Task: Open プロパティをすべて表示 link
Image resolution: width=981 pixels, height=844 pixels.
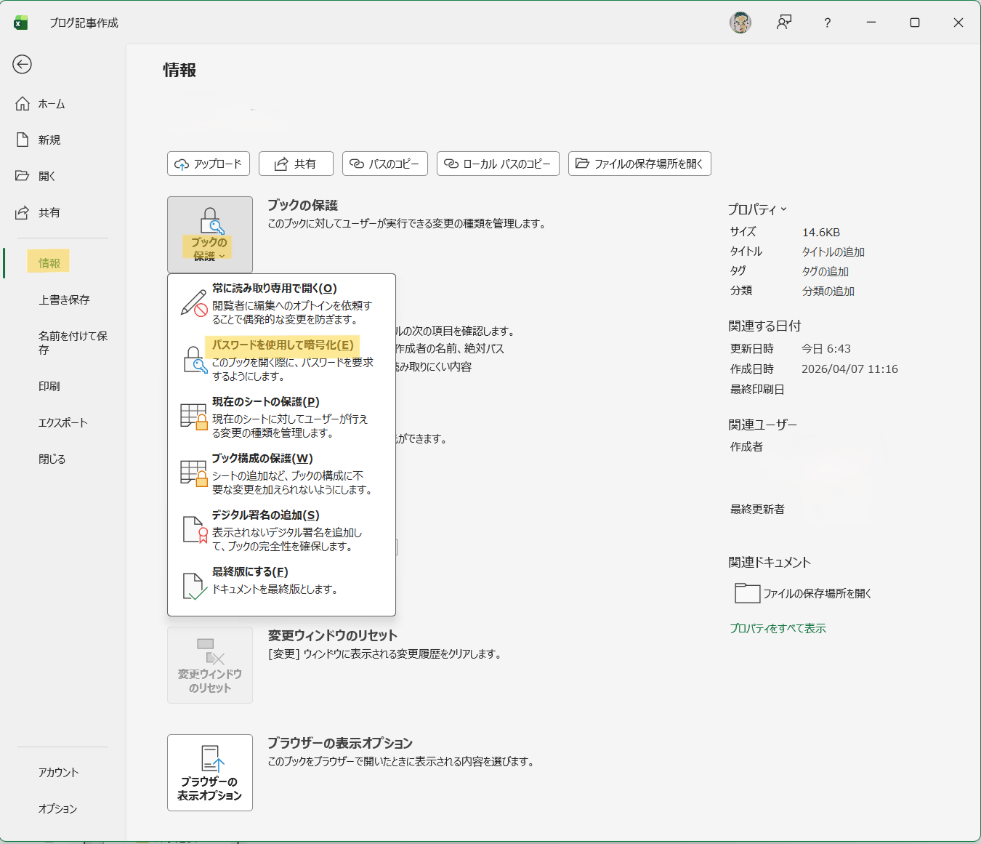Action: click(x=778, y=628)
